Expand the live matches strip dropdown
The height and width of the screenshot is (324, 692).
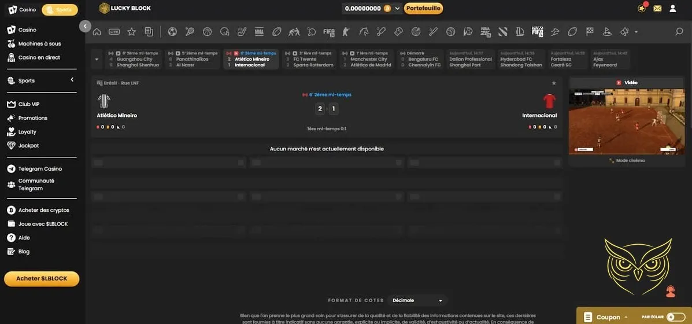coord(97,59)
